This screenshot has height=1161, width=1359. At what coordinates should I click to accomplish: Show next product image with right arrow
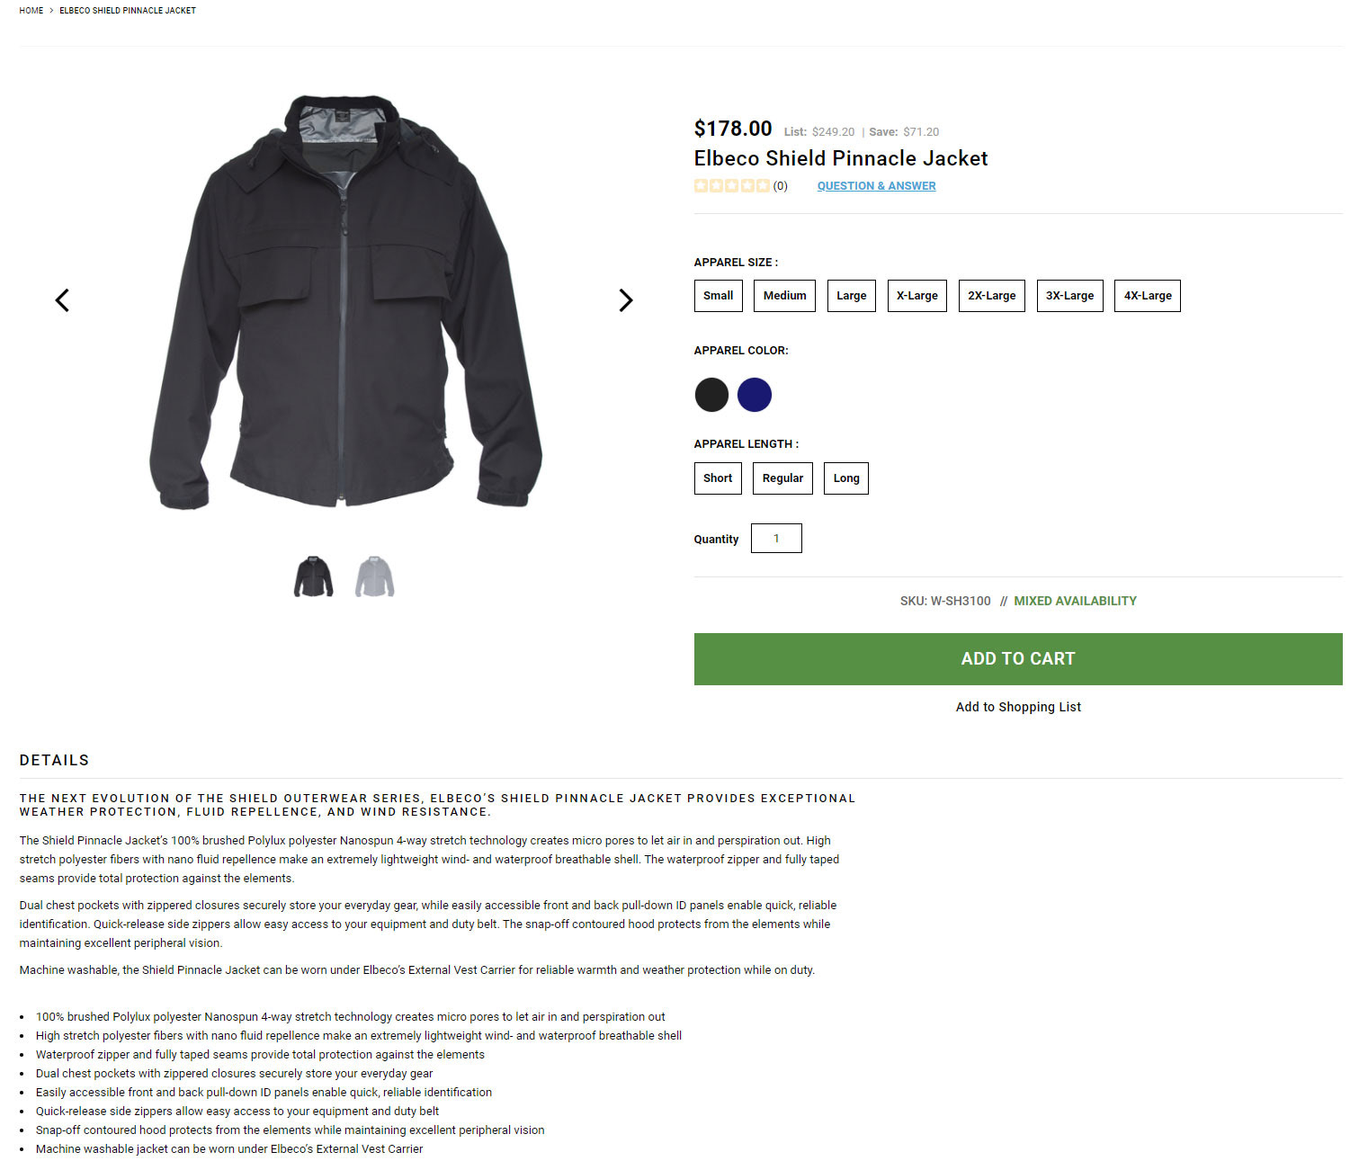click(626, 300)
